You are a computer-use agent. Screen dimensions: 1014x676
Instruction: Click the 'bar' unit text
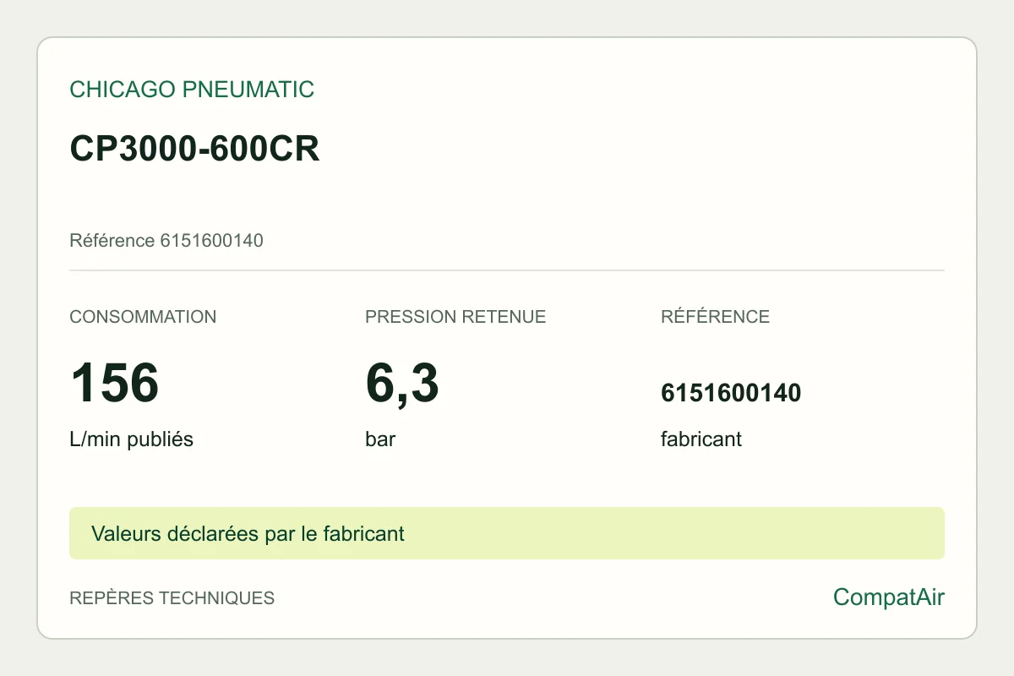pyautogui.click(x=380, y=439)
